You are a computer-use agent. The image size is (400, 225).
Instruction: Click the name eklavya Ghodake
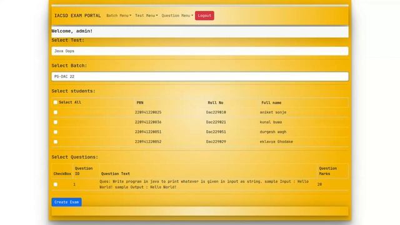point(276,142)
